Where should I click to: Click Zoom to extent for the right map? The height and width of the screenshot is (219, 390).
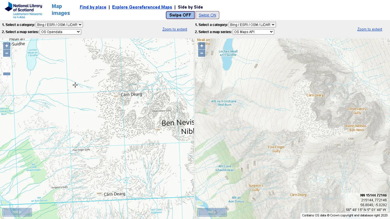coord(370,29)
